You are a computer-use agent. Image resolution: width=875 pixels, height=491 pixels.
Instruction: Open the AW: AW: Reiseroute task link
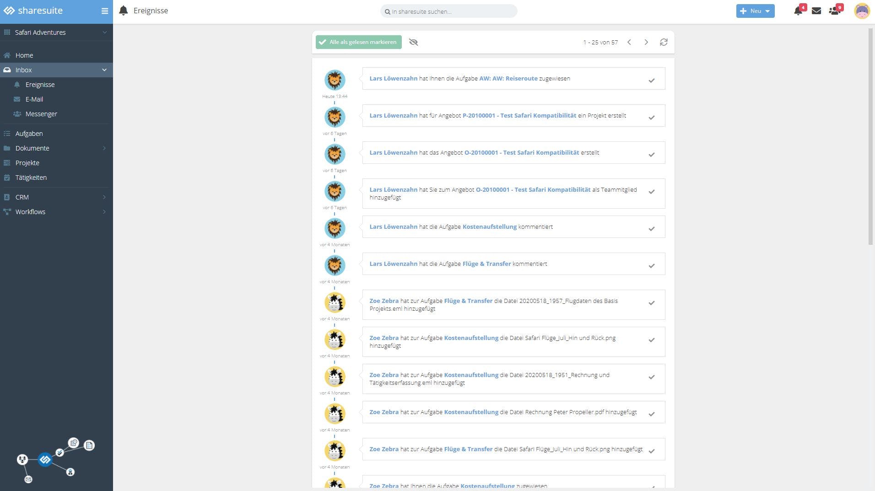(508, 79)
